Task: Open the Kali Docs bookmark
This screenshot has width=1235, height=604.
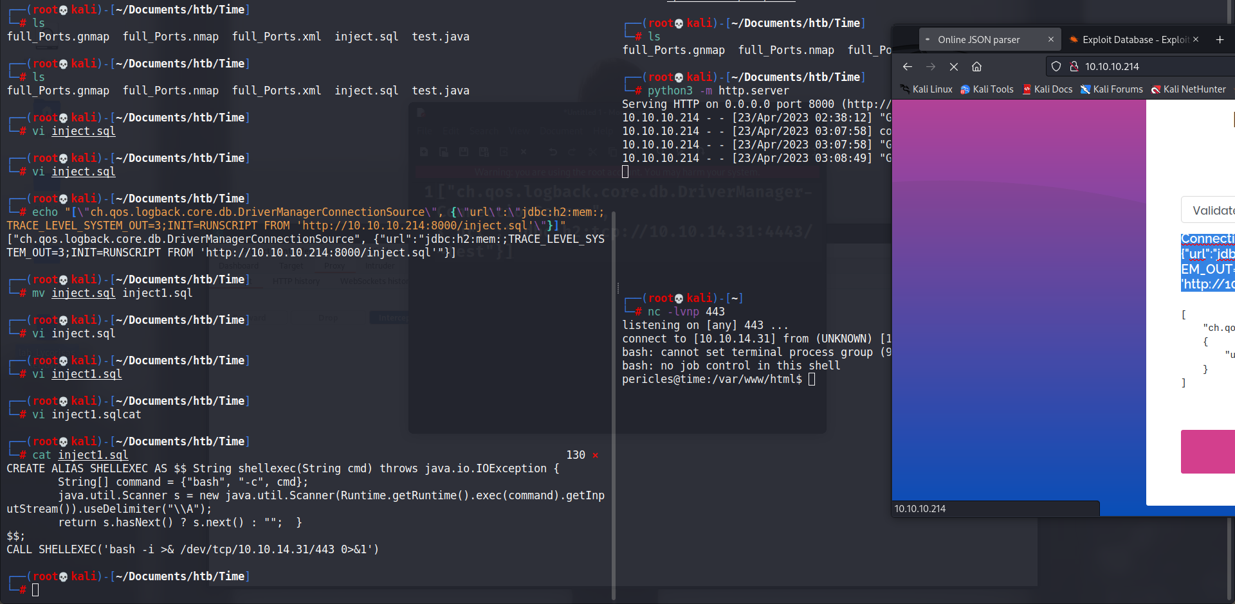Action: pos(1047,89)
